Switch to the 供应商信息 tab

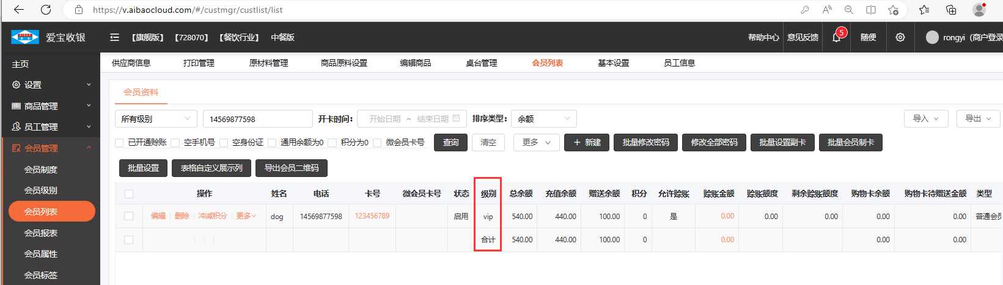[x=131, y=63]
